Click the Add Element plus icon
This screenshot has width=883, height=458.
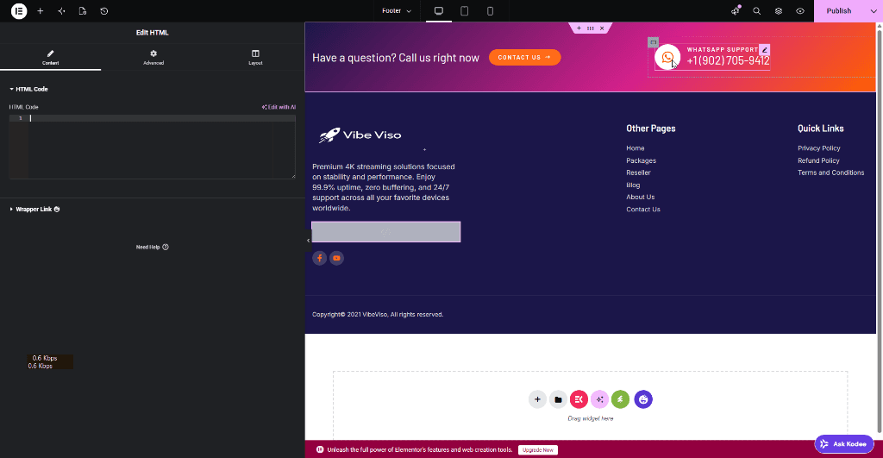[x=40, y=10]
